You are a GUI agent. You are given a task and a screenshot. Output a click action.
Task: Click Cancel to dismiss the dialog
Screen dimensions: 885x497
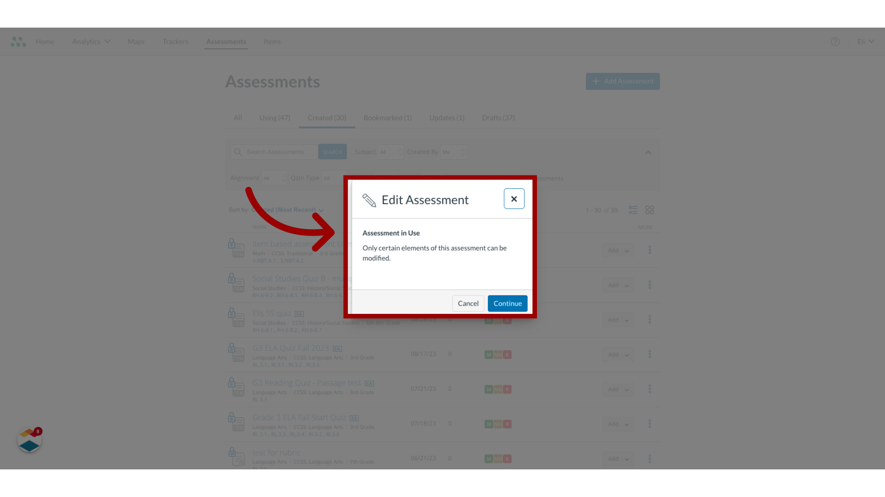468,303
